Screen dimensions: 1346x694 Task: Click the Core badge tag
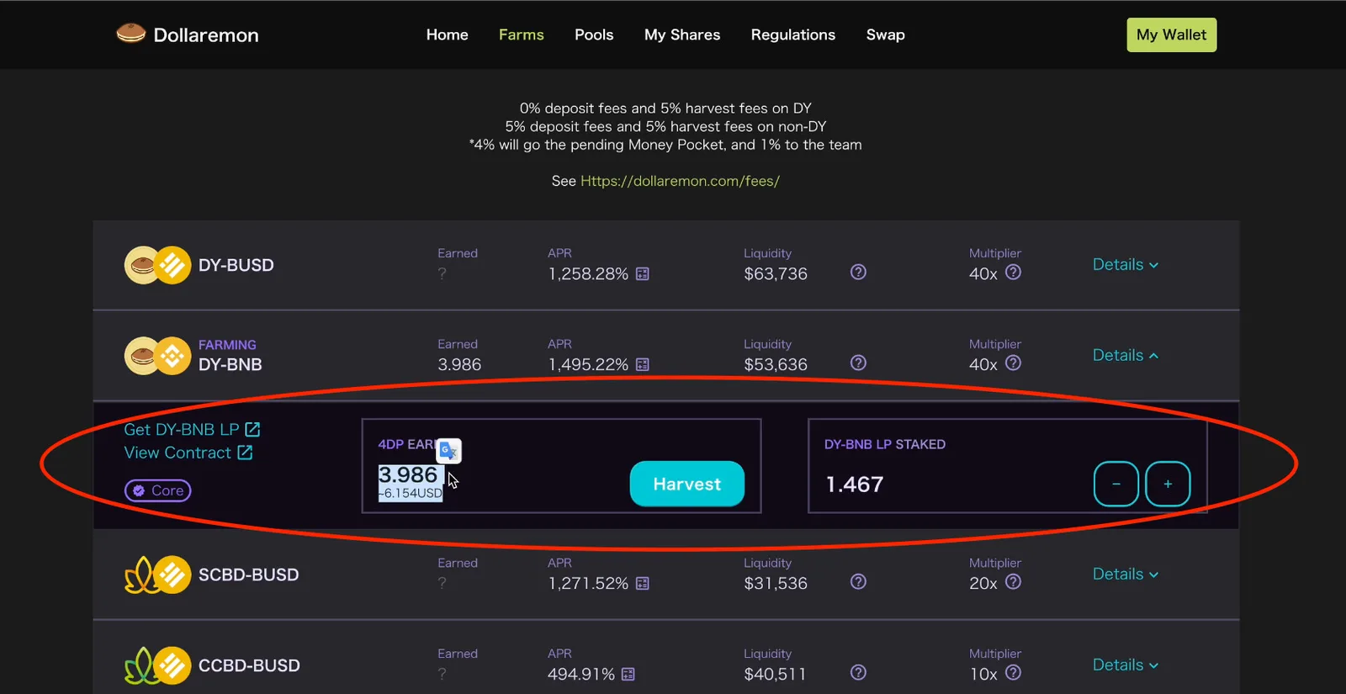tap(158, 490)
